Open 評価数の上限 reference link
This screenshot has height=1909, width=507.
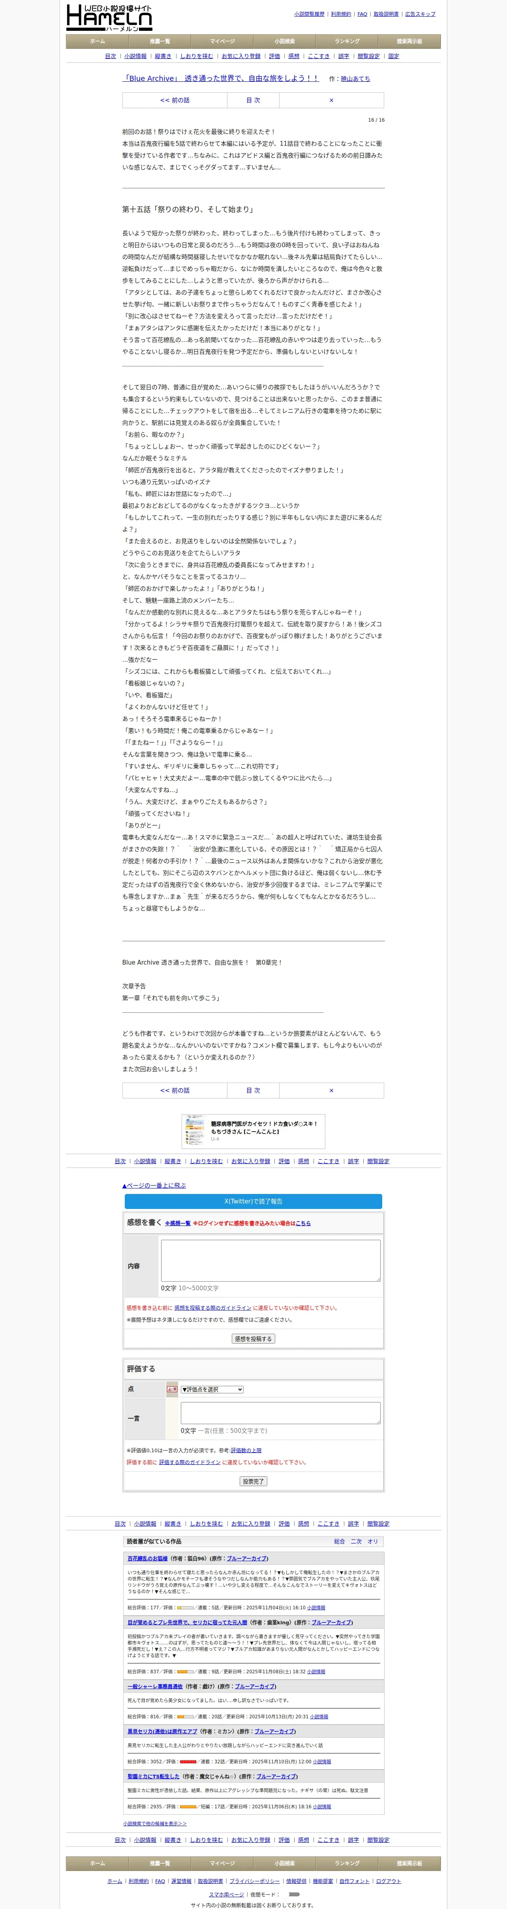click(246, 1450)
